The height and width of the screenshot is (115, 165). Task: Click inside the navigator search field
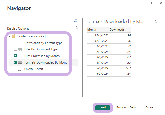coord(40,21)
